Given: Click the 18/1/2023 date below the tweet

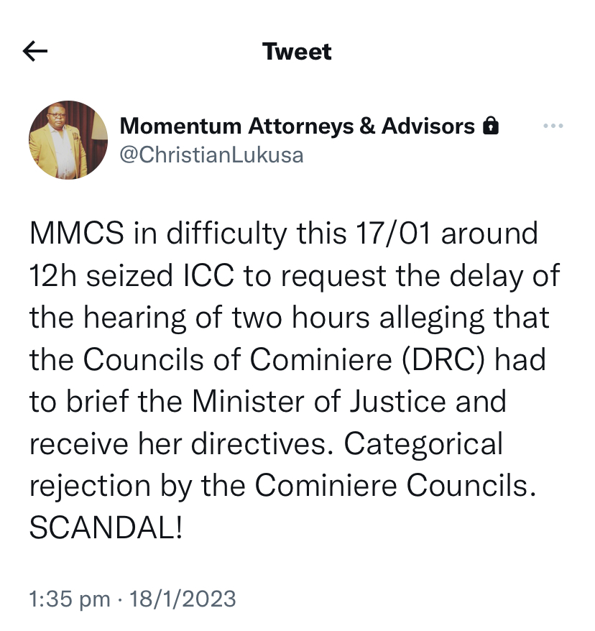Looking at the screenshot, I should coord(183,598).
